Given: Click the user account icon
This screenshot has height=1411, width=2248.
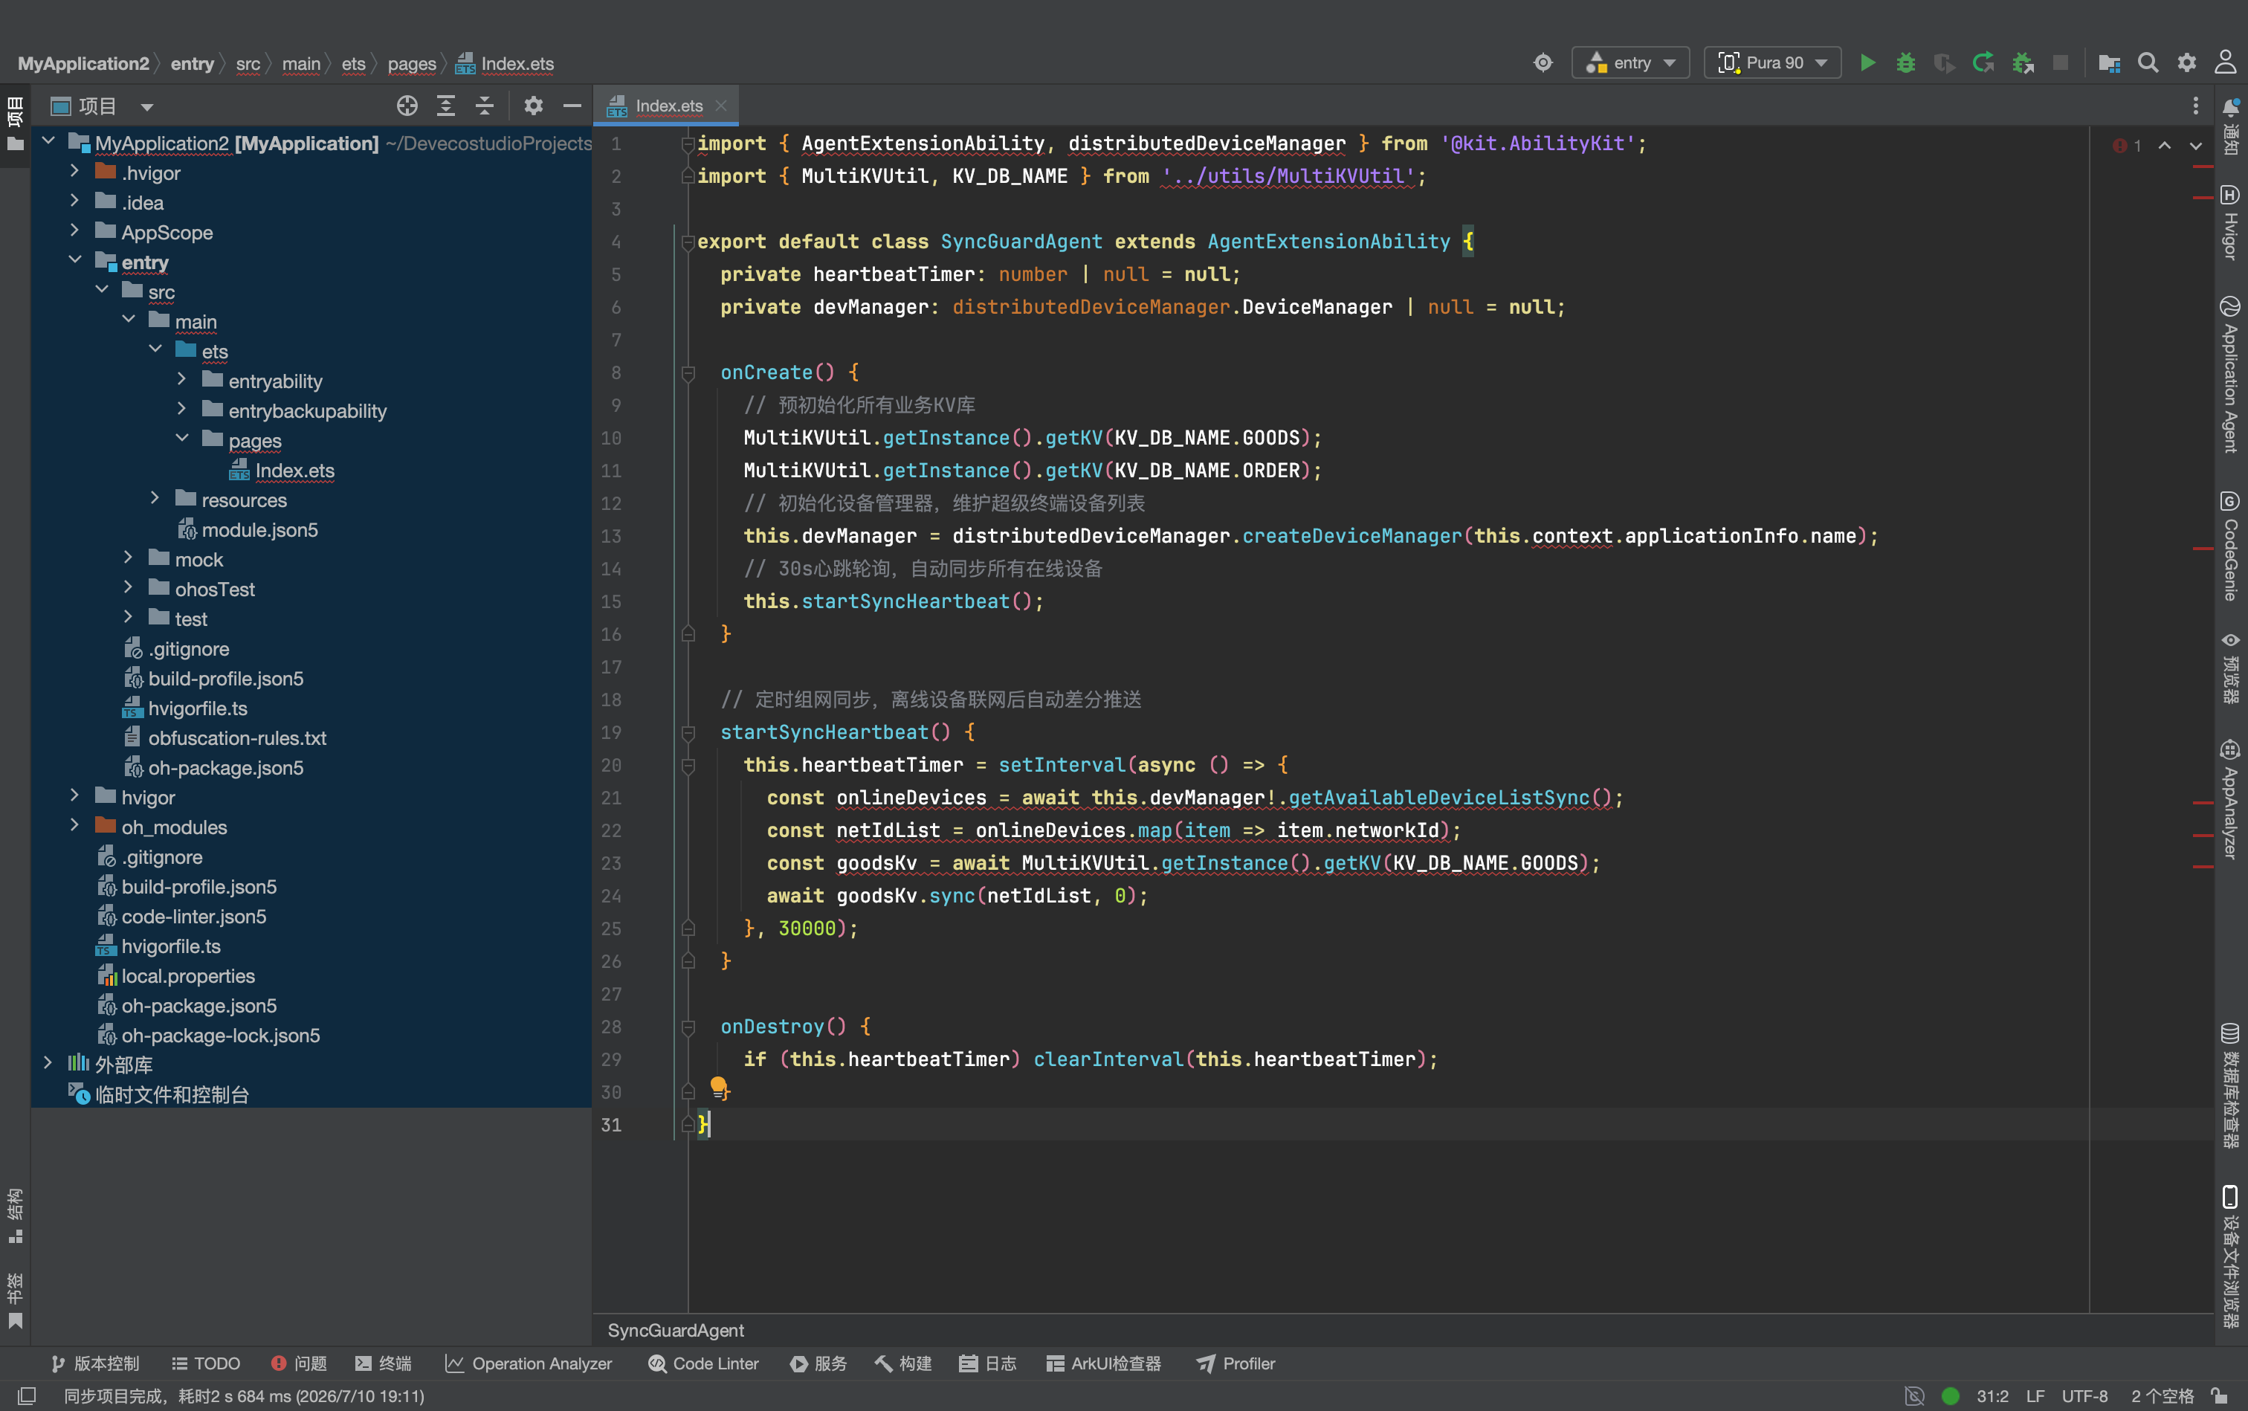Looking at the screenshot, I should coord(2226,62).
